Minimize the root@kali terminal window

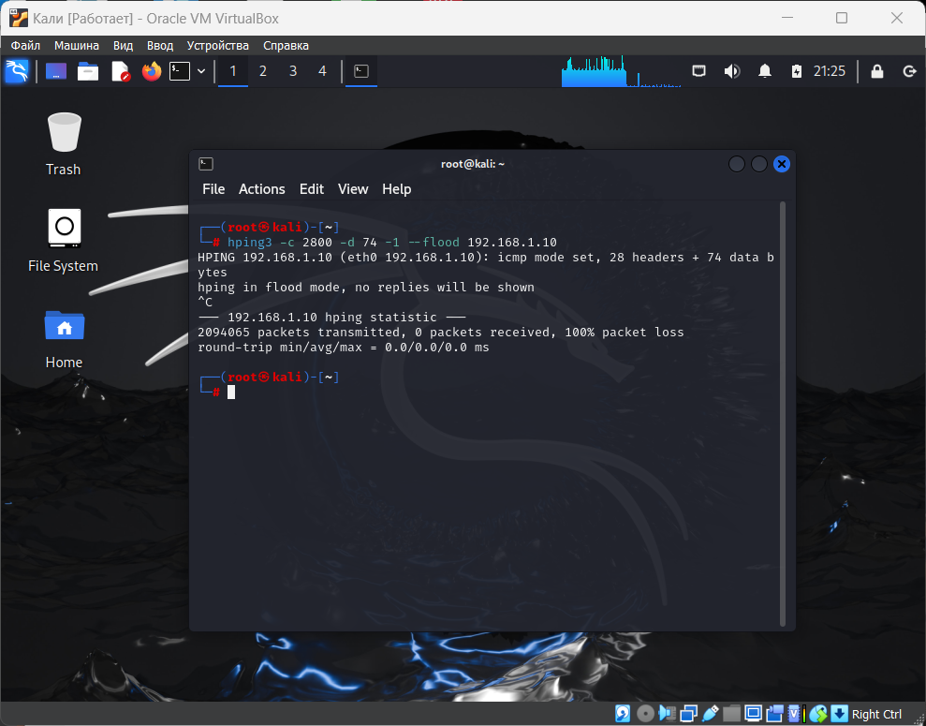click(x=737, y=164)
